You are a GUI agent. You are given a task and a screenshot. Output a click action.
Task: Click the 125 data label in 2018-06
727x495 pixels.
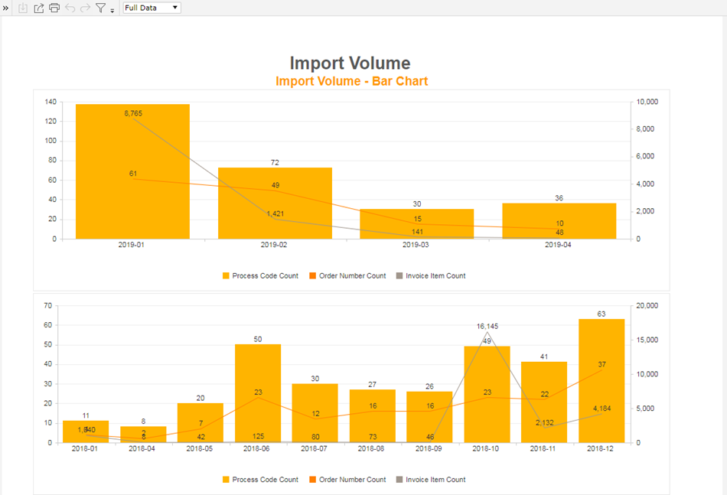(x=258, y=436)
